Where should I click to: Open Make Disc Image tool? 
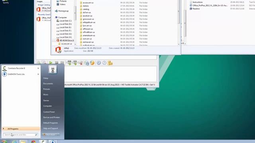pos(87,63)
